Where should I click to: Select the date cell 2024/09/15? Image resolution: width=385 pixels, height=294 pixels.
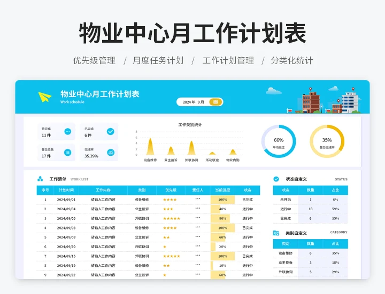tap(66, 256)
